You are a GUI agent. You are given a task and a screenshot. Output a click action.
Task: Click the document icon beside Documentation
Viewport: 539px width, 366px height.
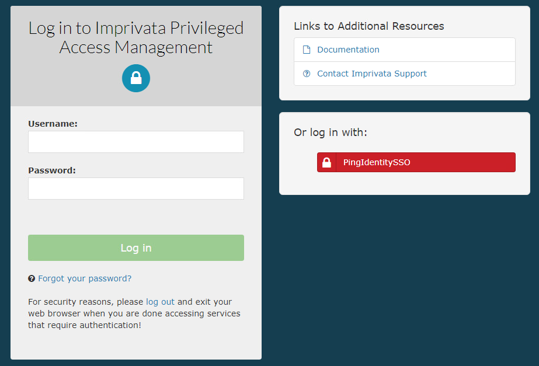[306, 50]
